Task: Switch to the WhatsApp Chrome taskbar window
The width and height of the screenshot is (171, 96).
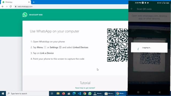Action: 121,94
